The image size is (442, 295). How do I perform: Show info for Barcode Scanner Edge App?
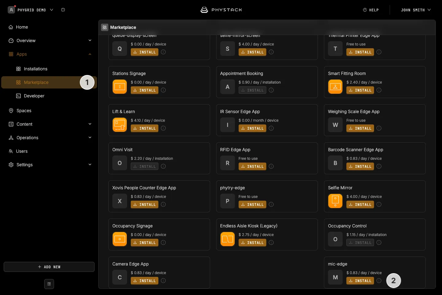379,166
